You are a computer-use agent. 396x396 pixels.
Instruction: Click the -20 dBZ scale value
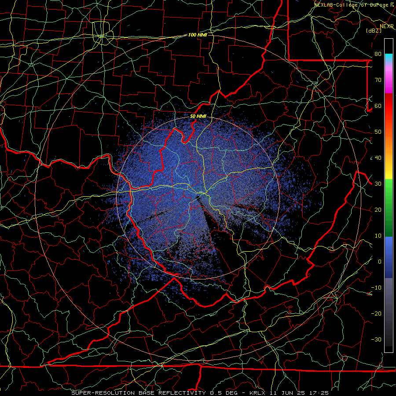pos(376,314)
